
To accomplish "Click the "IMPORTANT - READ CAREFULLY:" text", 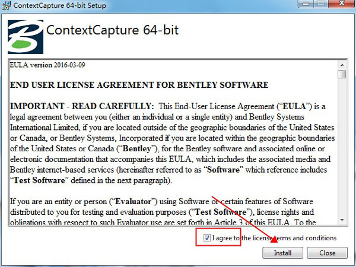I will (x=82, y=106).
